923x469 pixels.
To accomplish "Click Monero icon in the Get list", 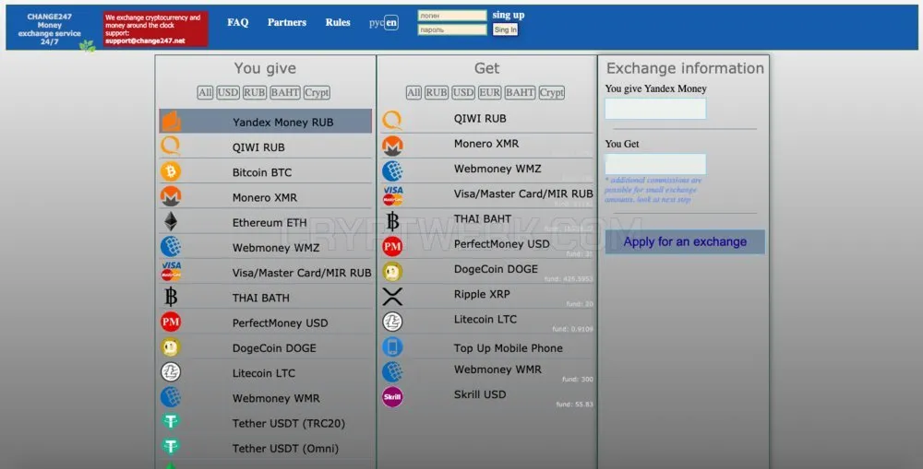I will (392, 146).
